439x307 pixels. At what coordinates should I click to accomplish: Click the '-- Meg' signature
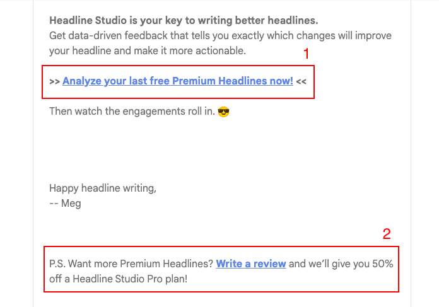(x=65, y=204)
